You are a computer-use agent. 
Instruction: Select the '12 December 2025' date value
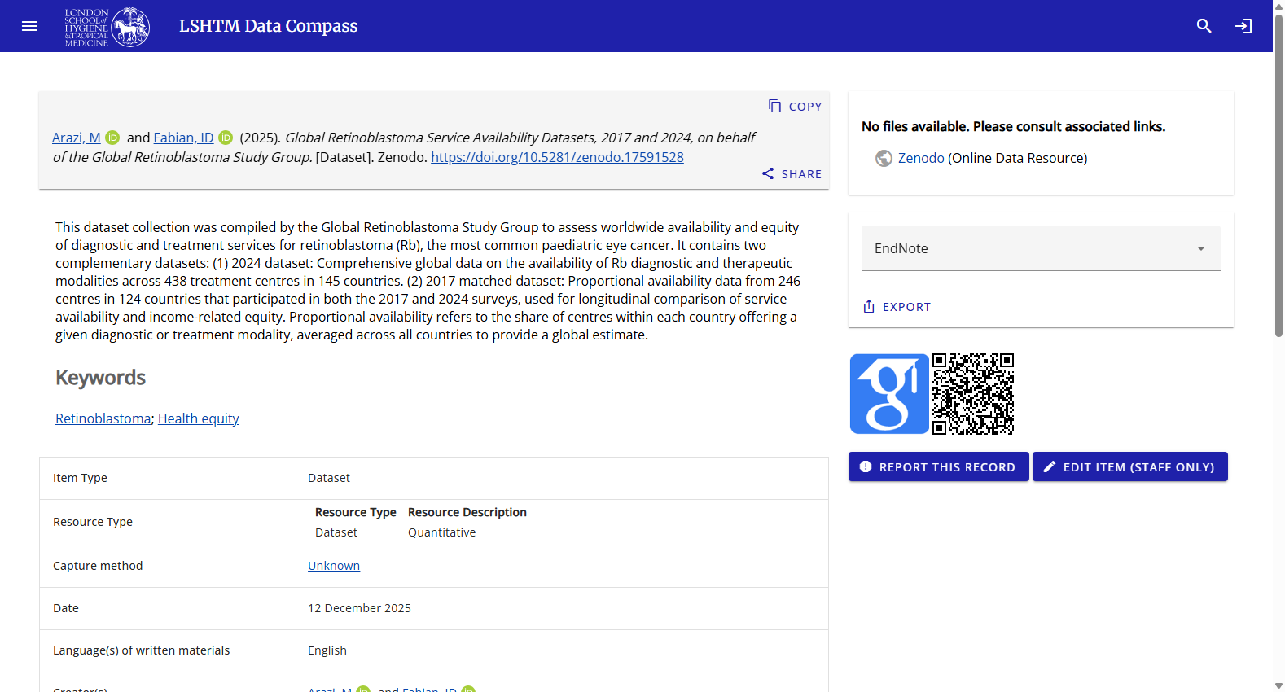[x=359, y=608]
